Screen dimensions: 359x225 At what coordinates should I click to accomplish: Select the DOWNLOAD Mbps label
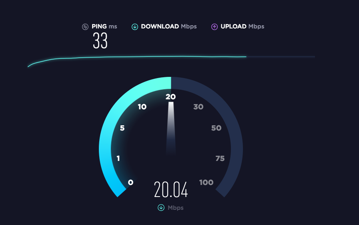coord(169,26)
